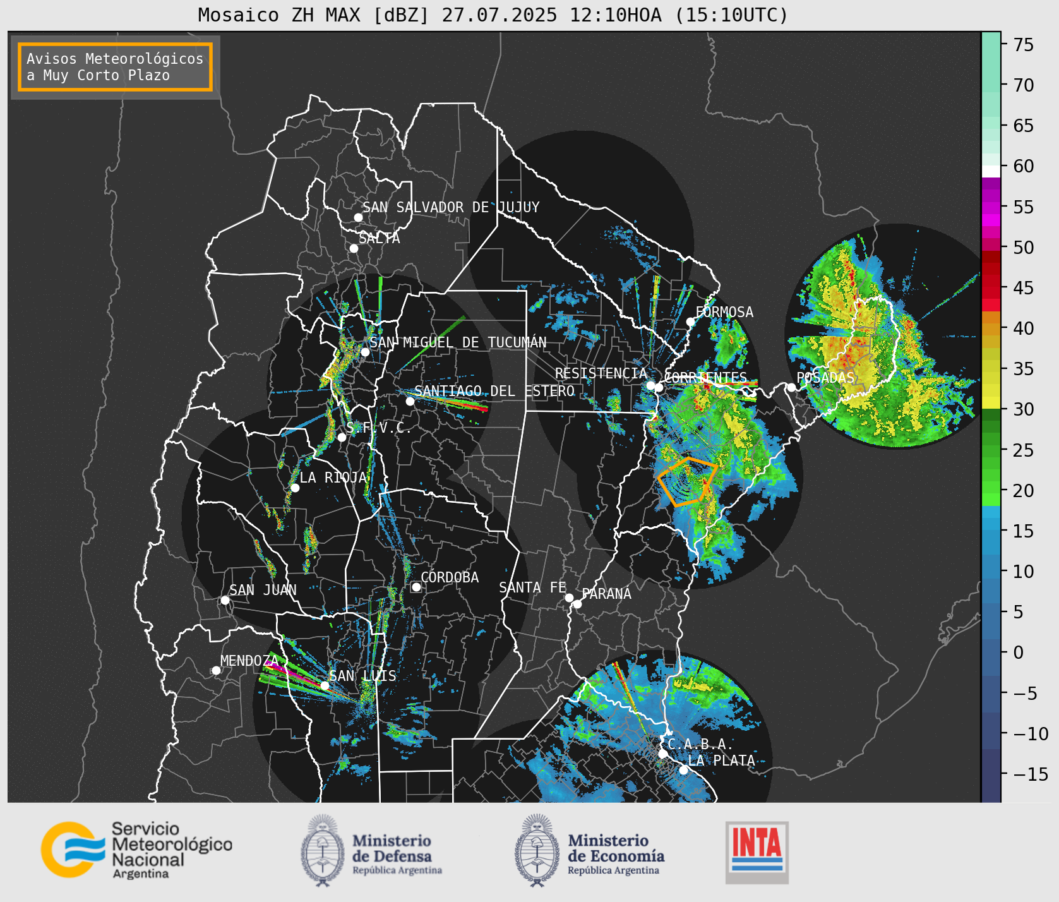Click the 30 label on the dBZ scale
1059x902 pixels.
click(x=1024, y=409)
